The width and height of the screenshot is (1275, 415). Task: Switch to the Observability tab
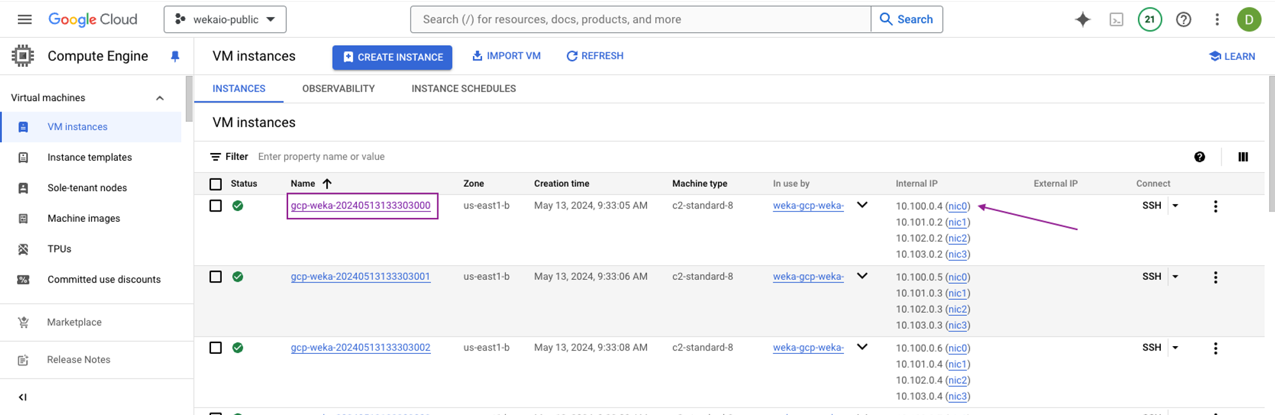pos(338,89)
